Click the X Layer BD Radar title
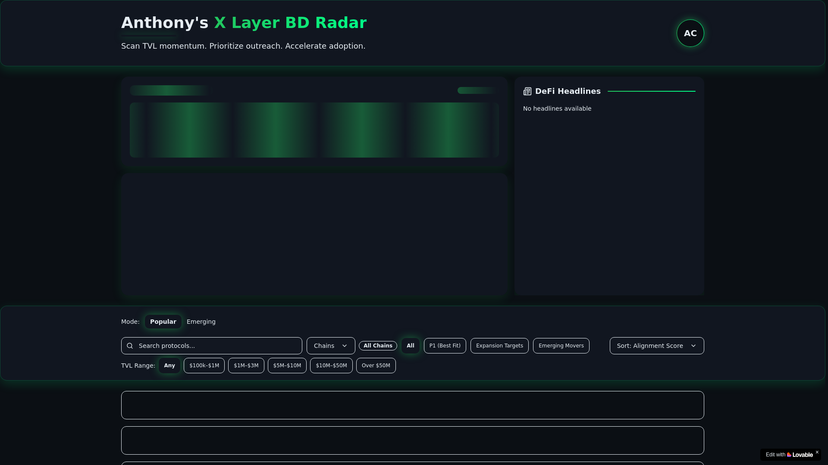Viewport: 828px width, 465px height. click(290, 23)
